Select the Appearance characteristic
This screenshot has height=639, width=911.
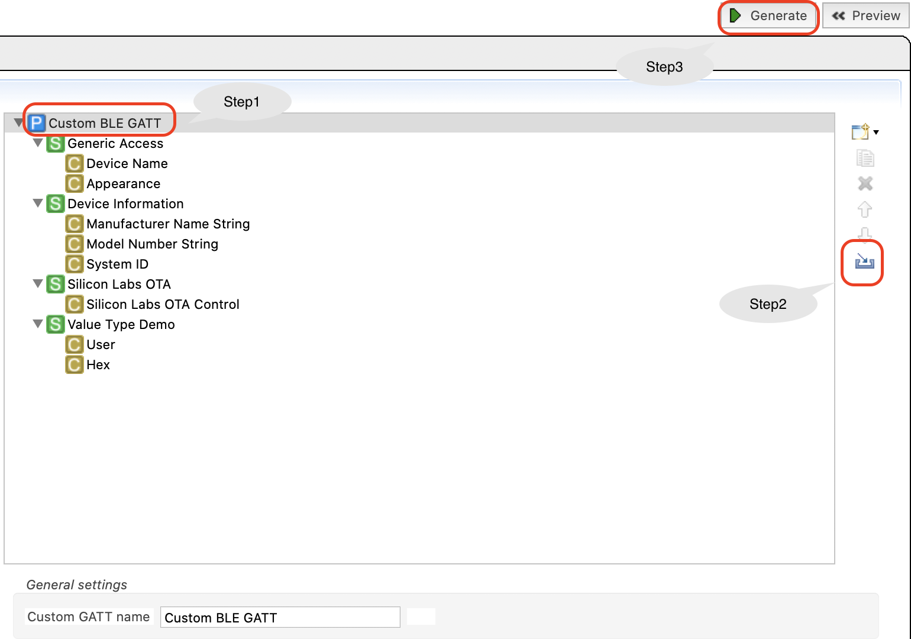[124, 183]
